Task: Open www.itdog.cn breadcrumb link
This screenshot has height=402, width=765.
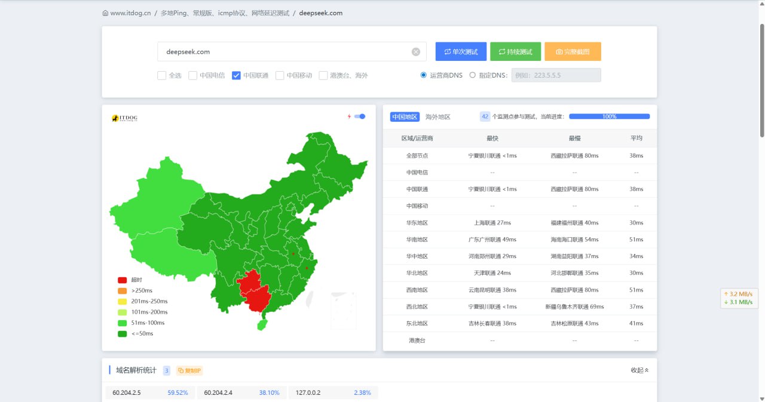Action: 131,13
